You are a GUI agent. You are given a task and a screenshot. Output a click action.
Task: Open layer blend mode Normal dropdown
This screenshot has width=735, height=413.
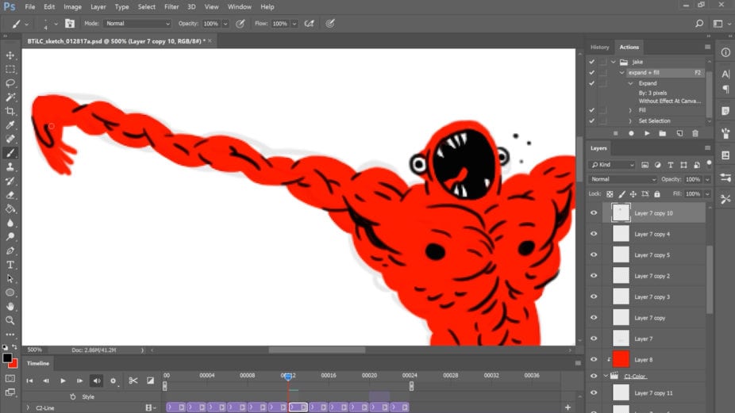point(622,179)
